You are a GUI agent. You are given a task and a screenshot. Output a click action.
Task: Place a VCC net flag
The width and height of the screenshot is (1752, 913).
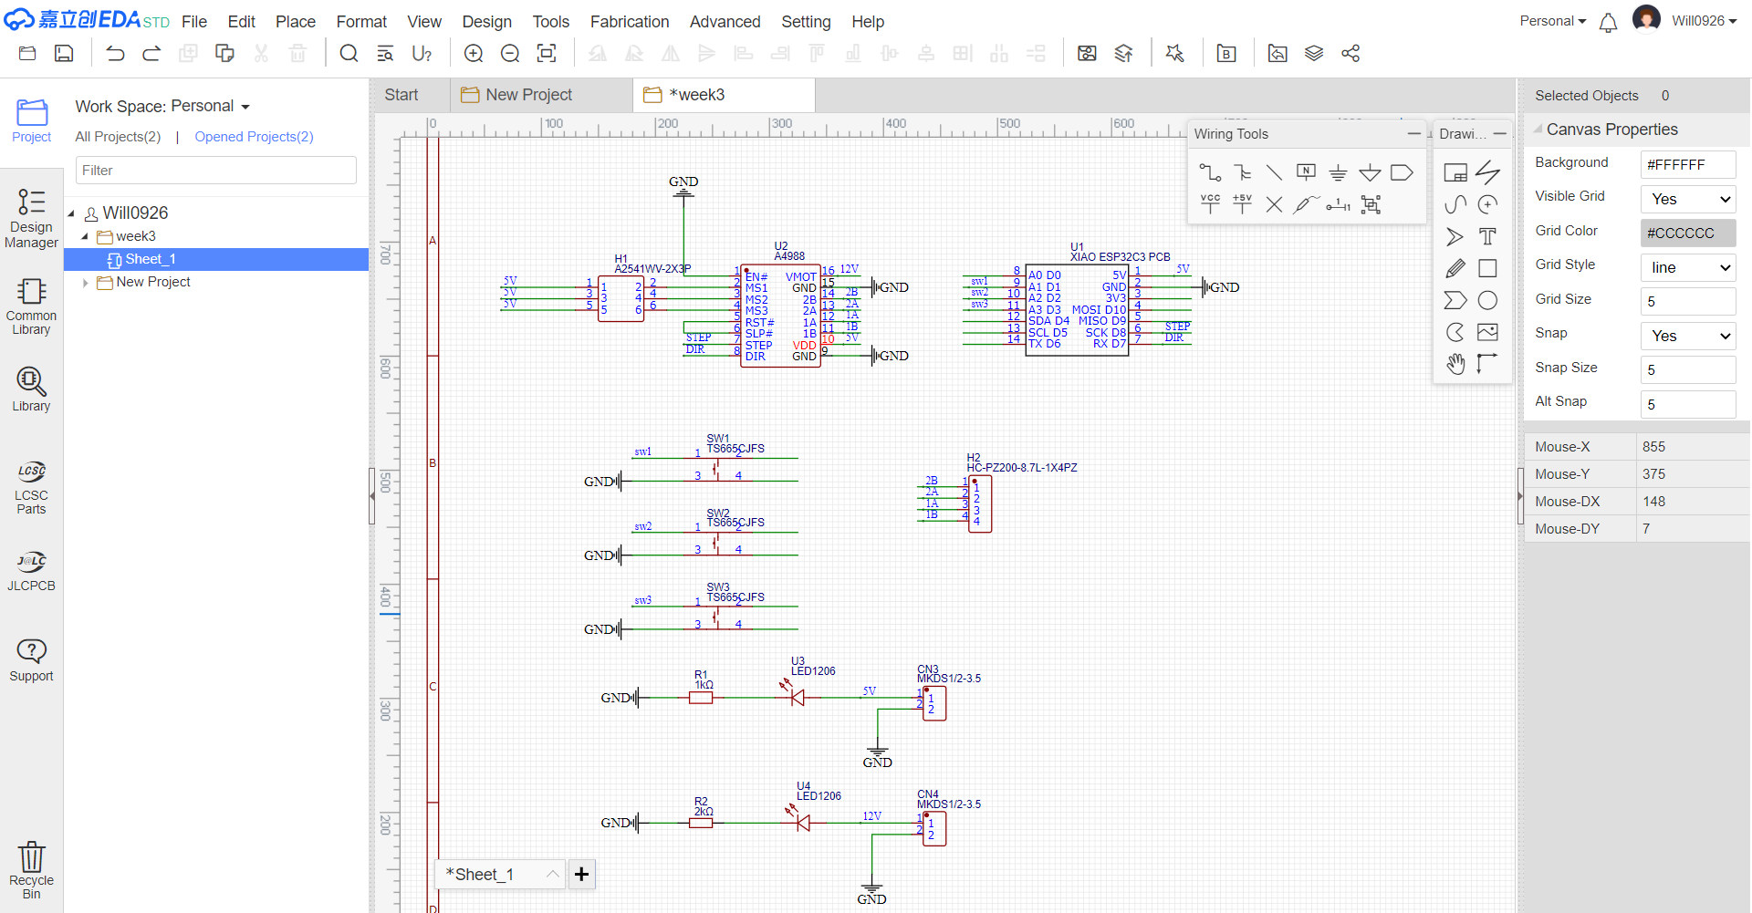tap(1210, 204)
